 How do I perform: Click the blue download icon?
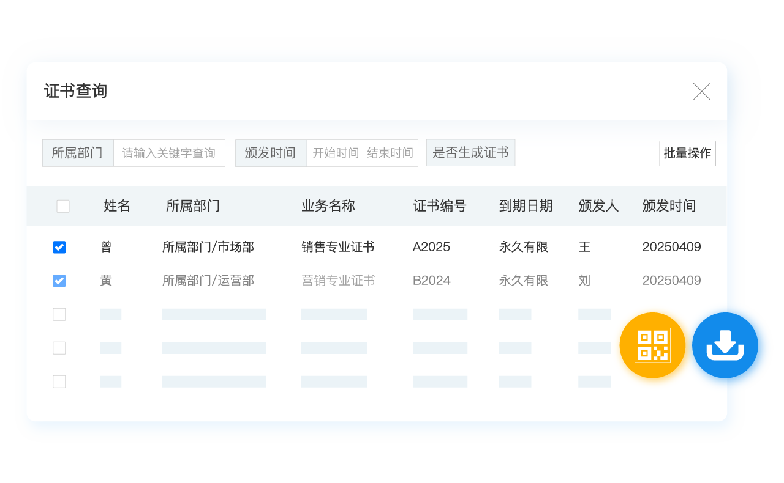click(725, 345)
